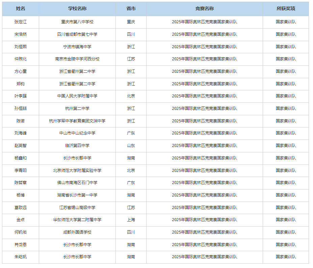Click province cell 上海 in 金点's row
Image resolution: width=313 pixels, height=268 pixels.
tap(131, 220)
